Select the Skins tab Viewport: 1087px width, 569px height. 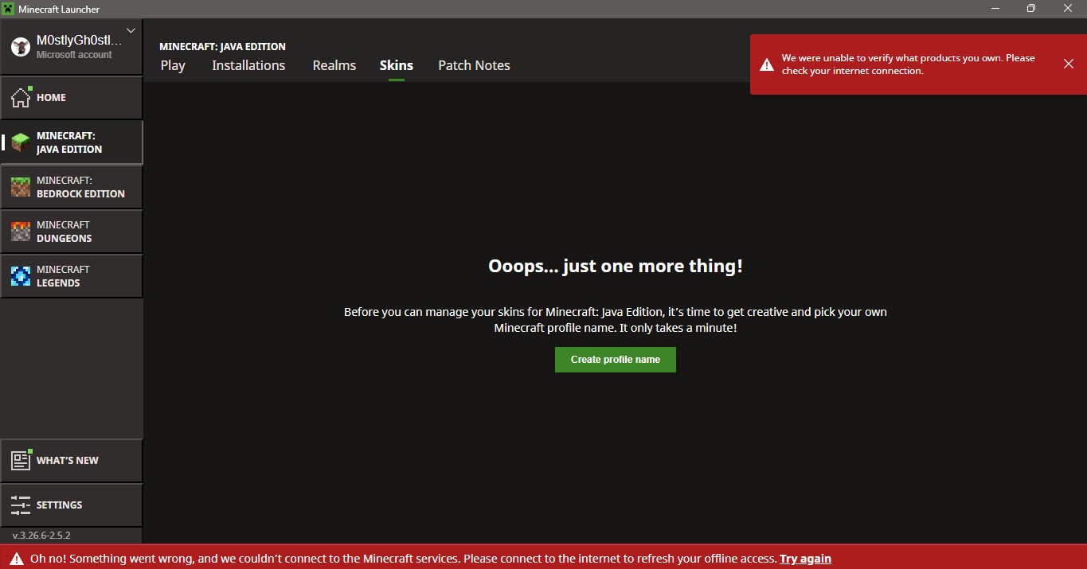point(396,65)
